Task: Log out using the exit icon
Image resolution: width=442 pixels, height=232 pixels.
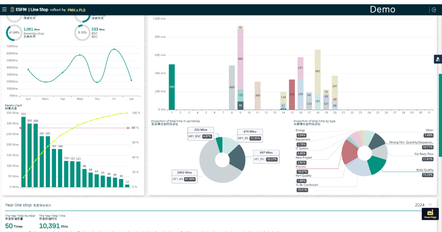Action: click(434, 10)
